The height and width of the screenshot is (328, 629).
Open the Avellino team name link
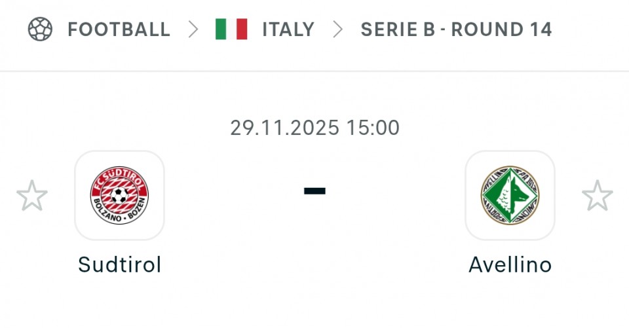point(510,264)
